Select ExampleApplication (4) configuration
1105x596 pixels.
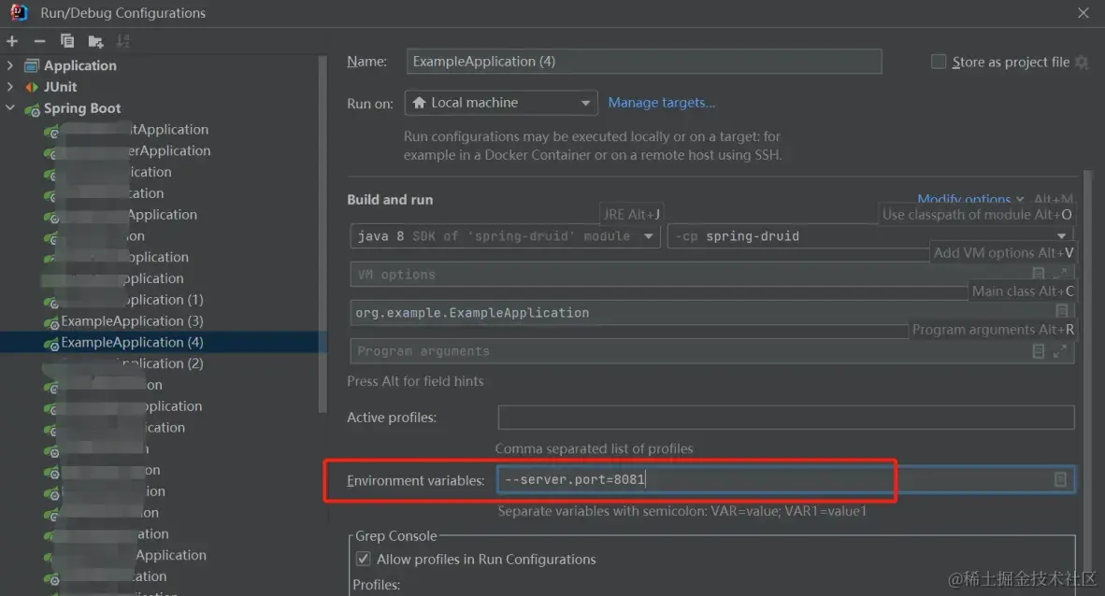point(132,343)
